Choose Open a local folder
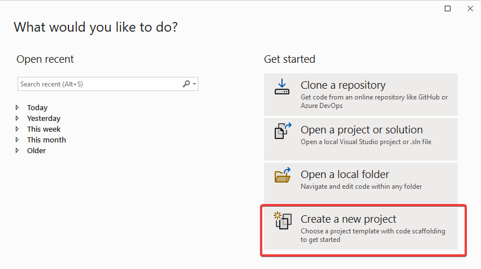 tap(361, 184)
